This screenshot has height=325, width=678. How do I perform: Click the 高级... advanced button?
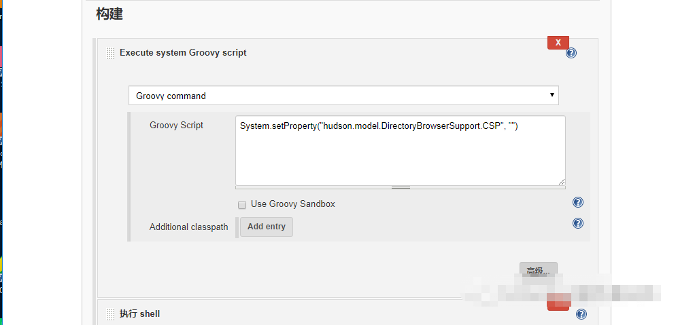(x=539, y=271)
